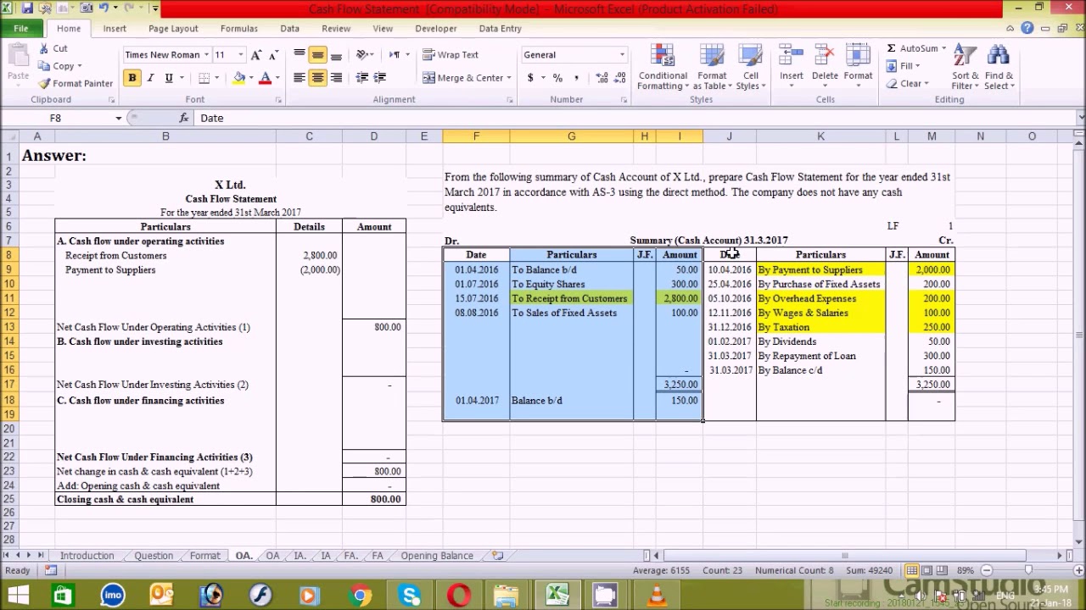Open the Opening Balance sheet tab
This screenshot has height=610, width=1086.
tap(437, 556)
